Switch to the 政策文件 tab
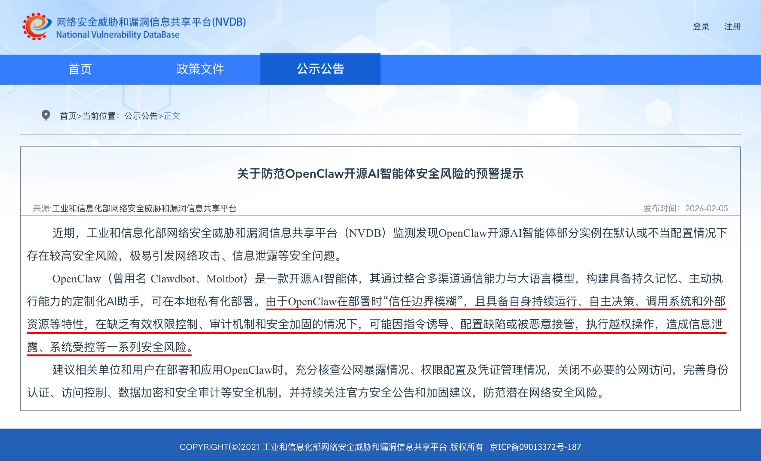761x461 pixels. point(200,69)
